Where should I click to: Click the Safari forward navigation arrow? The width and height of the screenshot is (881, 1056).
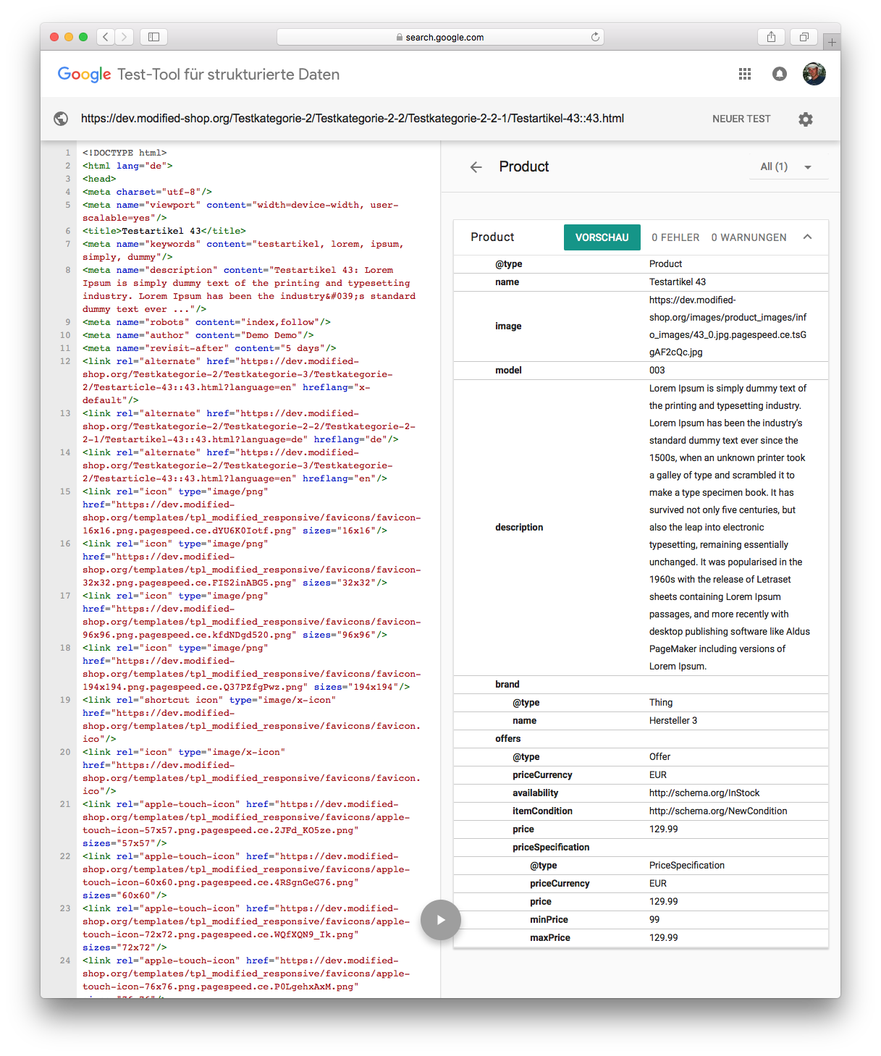pos(125,37)
